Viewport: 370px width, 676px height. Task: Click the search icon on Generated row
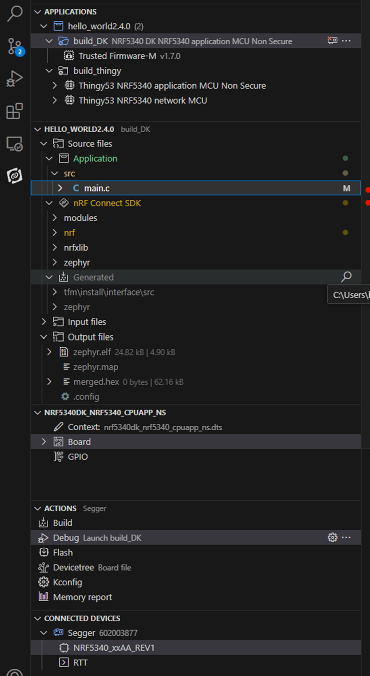click(346, 277)
